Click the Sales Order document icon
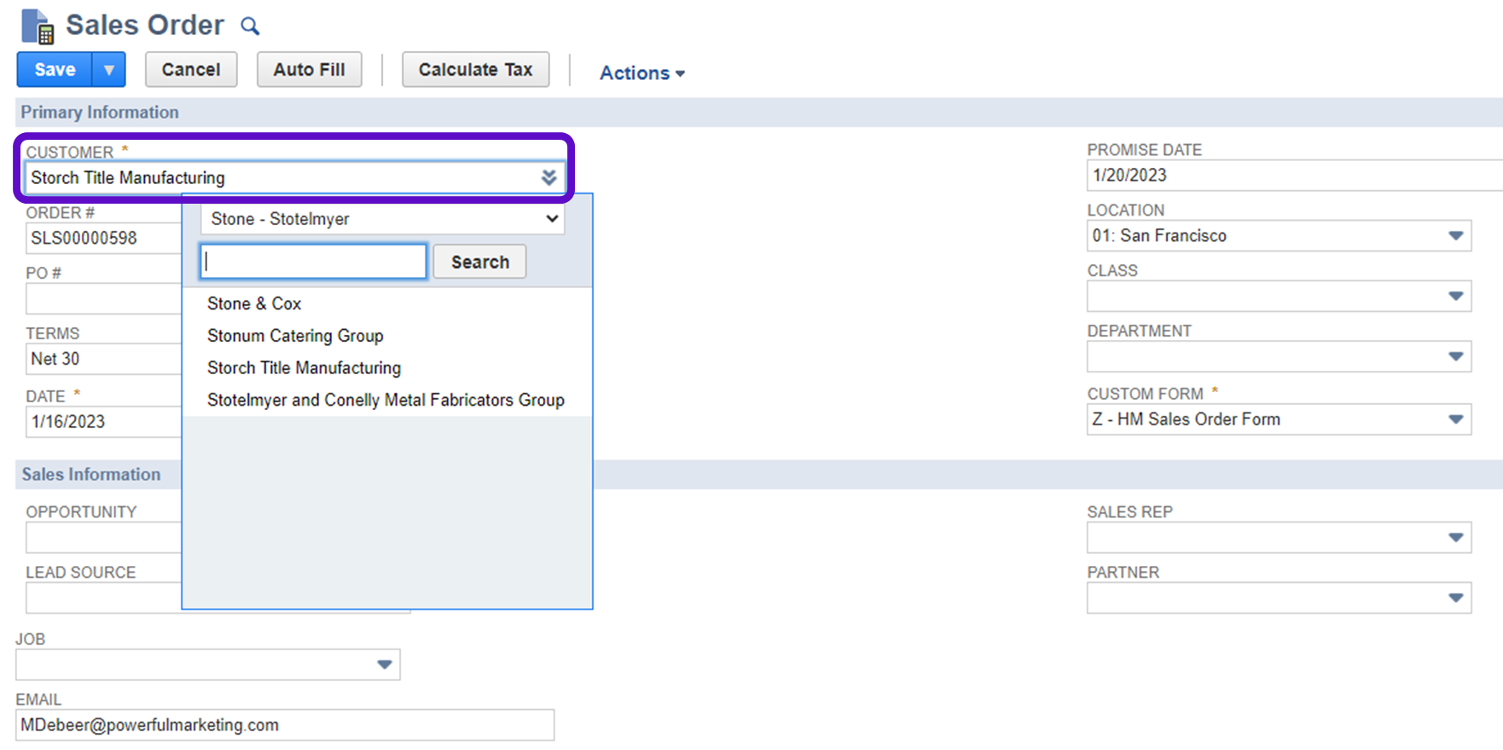This screenshot has height=750, width=1503. pyautogui.click(x=38, y=26)
